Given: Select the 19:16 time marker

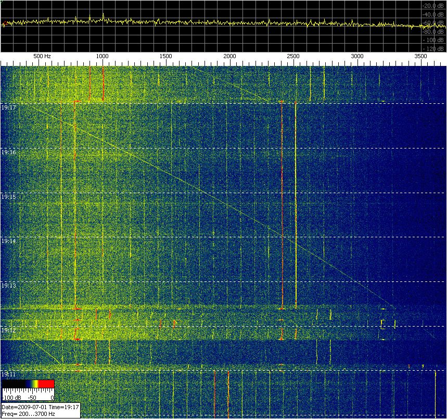Looking at the screenshot, I should click(8, 153).
